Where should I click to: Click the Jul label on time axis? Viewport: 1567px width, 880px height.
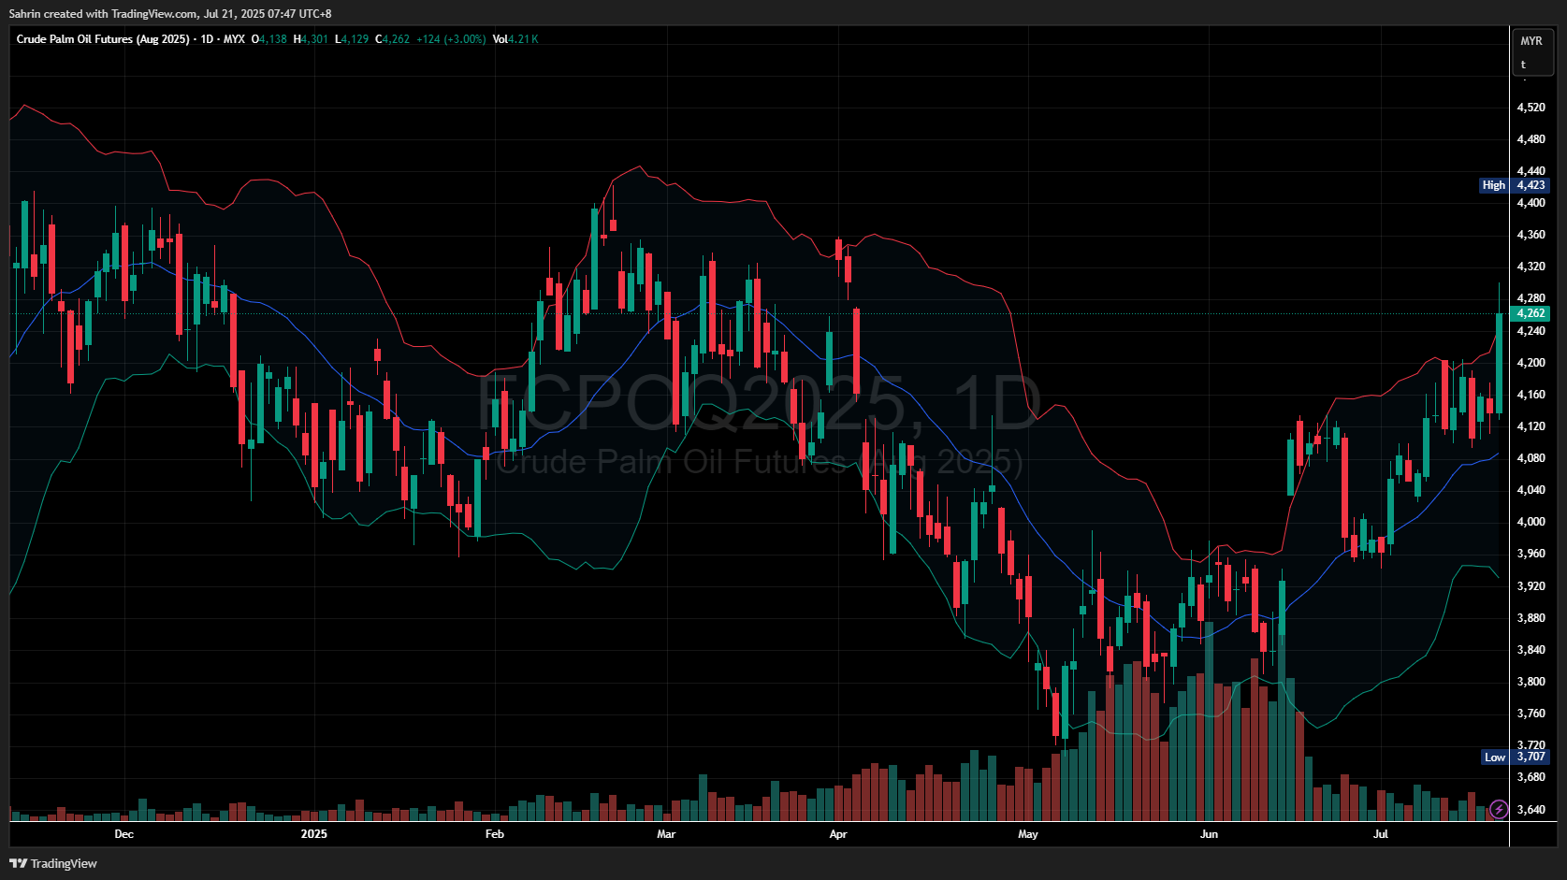pyautogui.click(x=1381, y=833)
